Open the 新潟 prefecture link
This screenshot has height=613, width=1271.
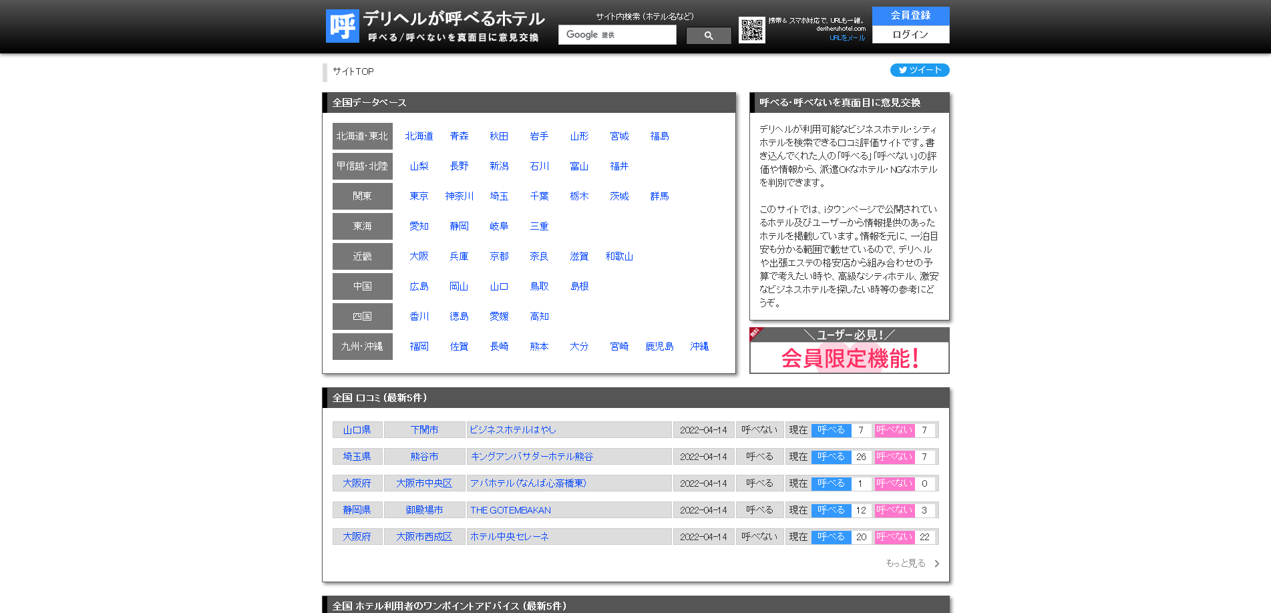(x=499, y=166)
